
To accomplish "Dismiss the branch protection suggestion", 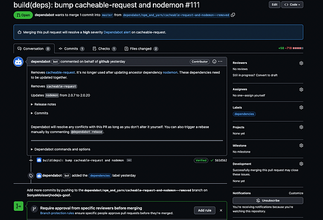I will 221,210.
